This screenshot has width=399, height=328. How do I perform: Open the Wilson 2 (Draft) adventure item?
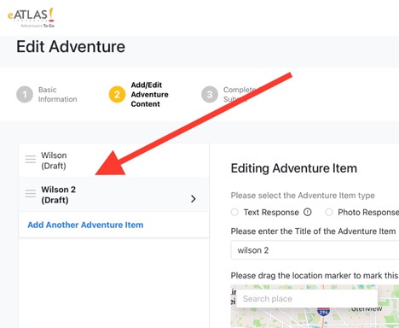(114, 195)
